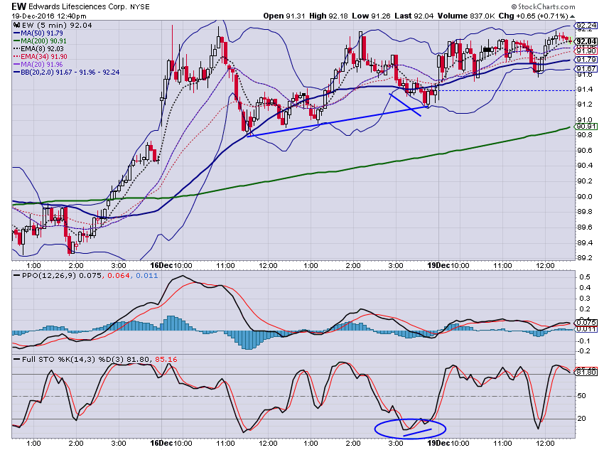Click the High 92.18 header value
This screenshot has height=450, width=604.
pyautogui.click(x=328, y=16)
